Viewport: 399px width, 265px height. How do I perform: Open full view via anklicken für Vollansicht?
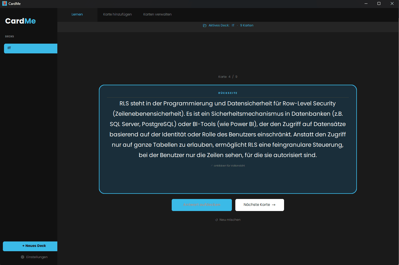pos(229,165)
